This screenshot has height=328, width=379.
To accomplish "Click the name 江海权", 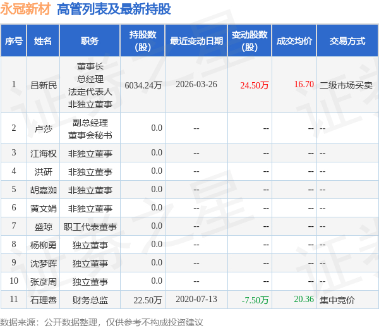I will [x=44, y=154].
